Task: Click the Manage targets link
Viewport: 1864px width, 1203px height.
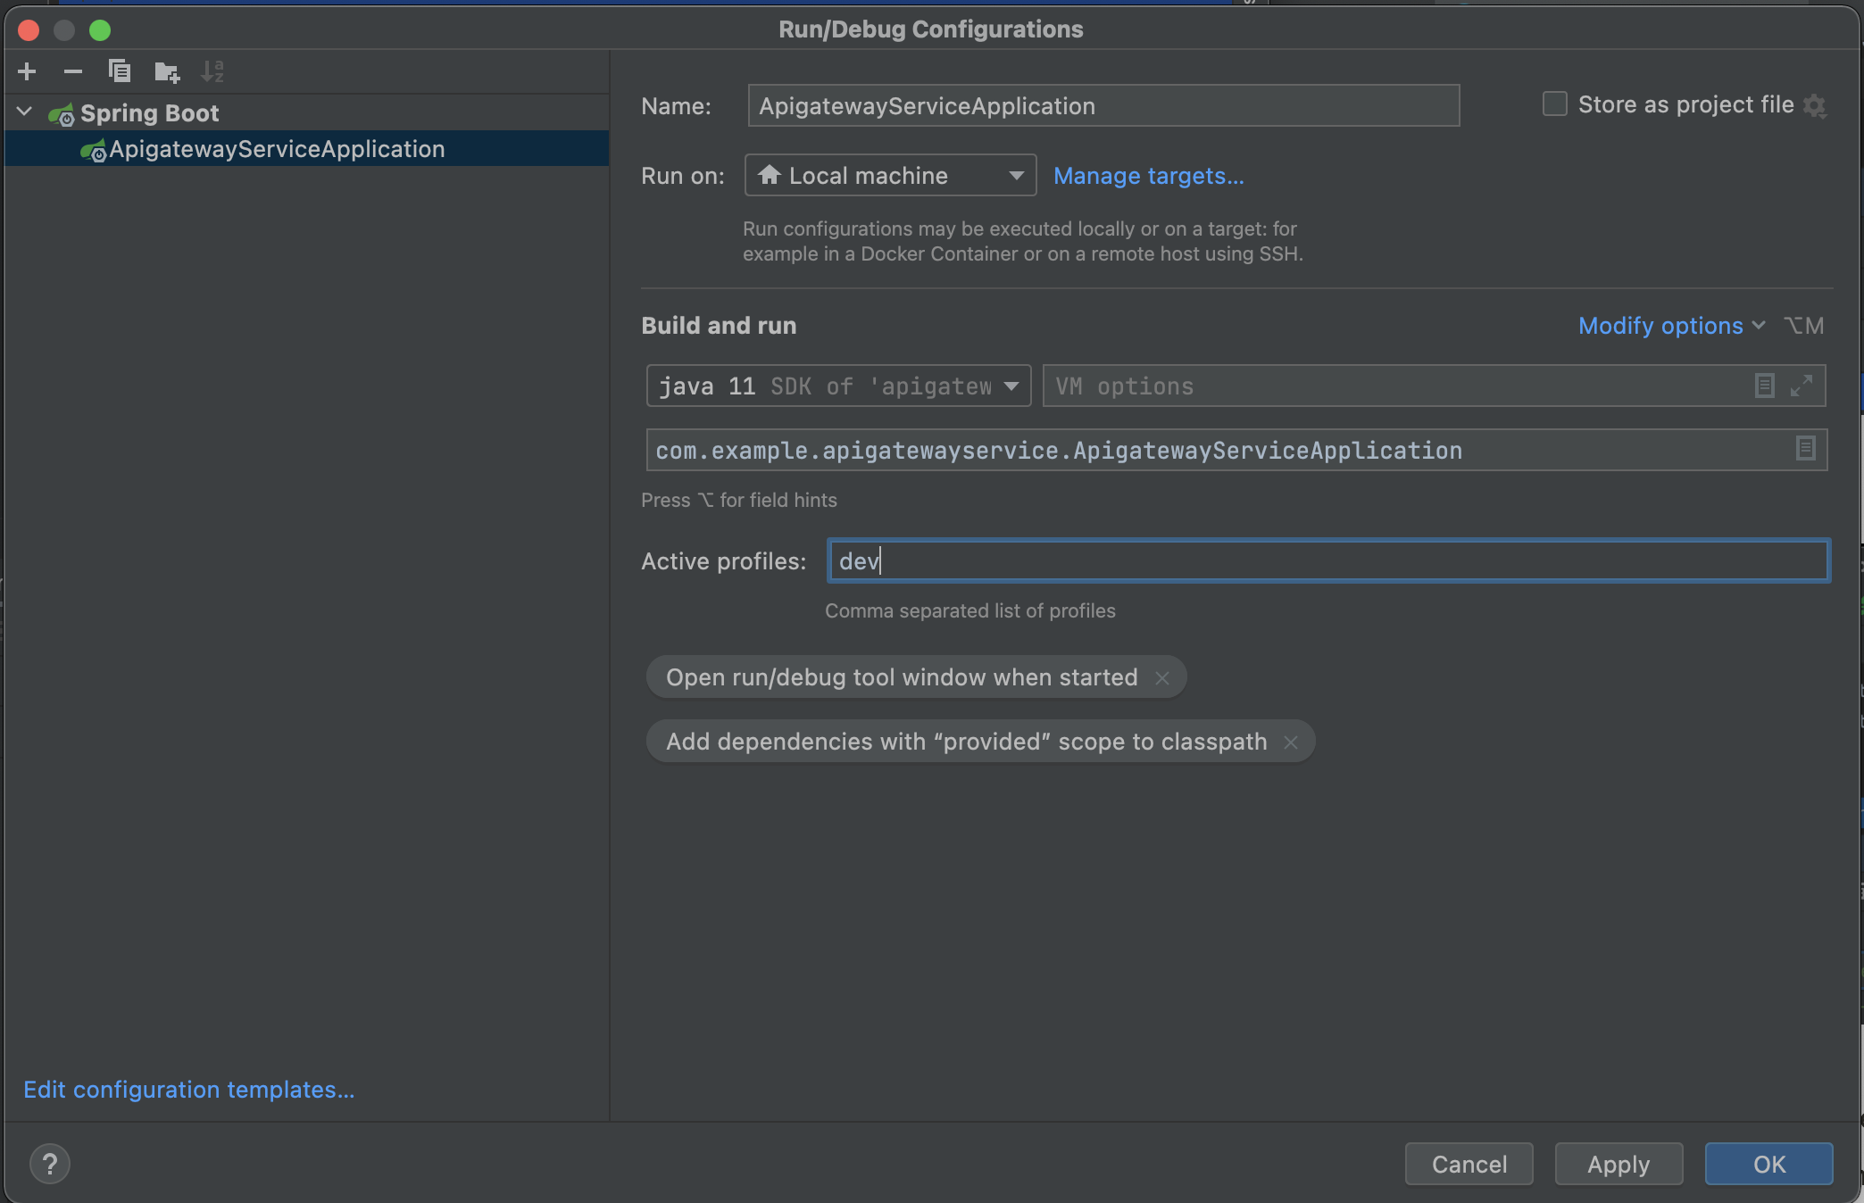Action: coord(1148,176)
